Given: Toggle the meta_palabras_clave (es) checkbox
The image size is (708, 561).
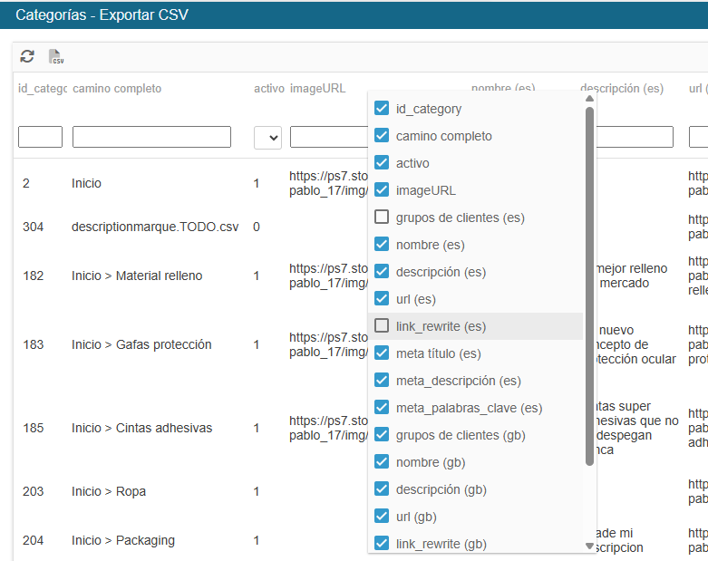Looking at the screenshot, I should [x=382, y=408].
